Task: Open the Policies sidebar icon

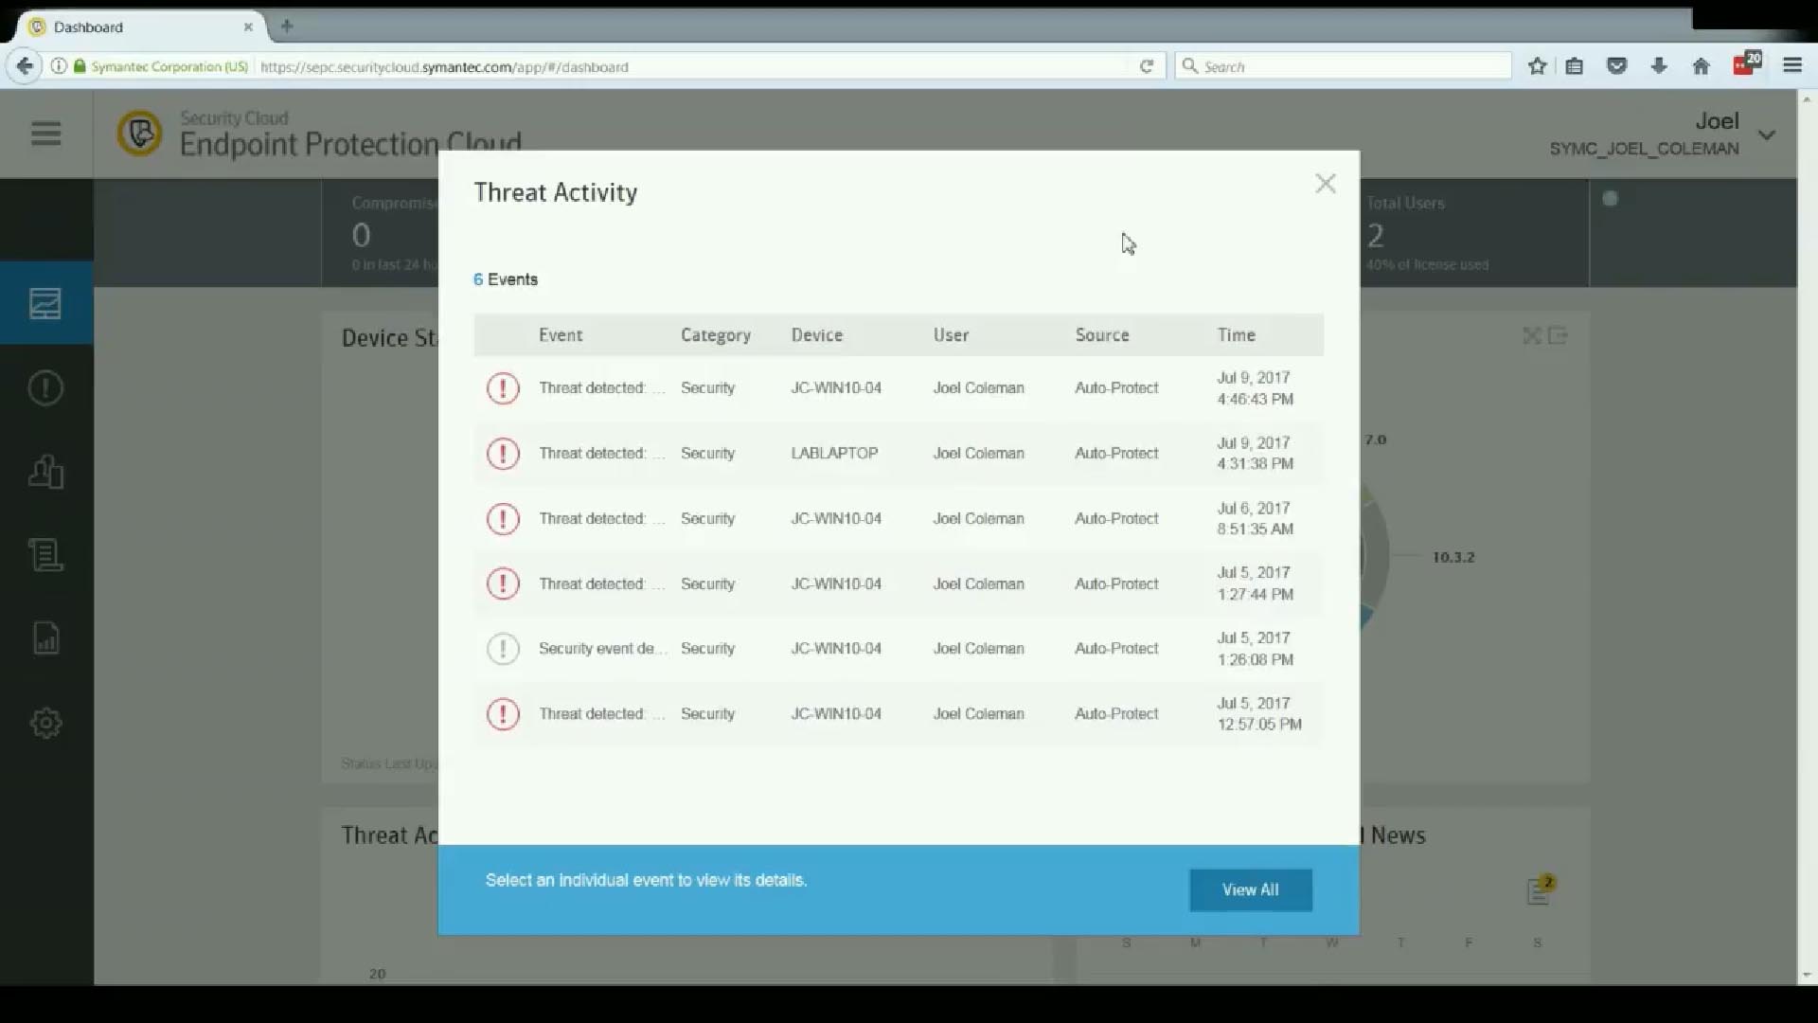Action: [45, 555]
